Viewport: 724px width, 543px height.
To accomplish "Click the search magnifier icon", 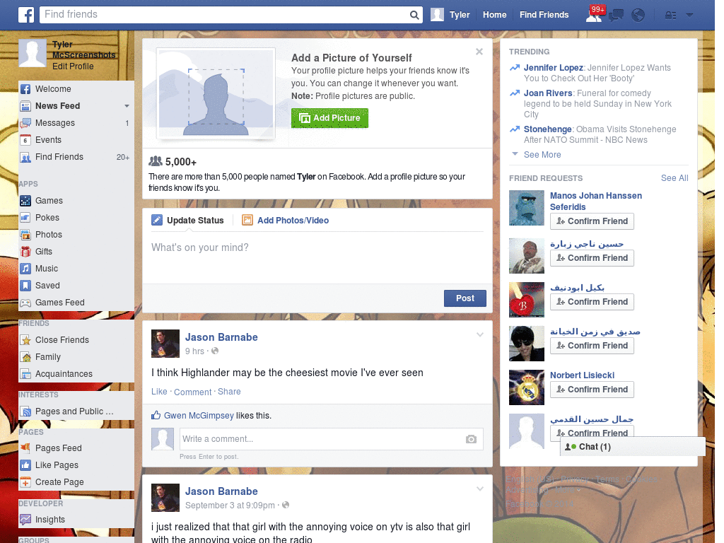I will pyautogui.click(x=414, y=16).
